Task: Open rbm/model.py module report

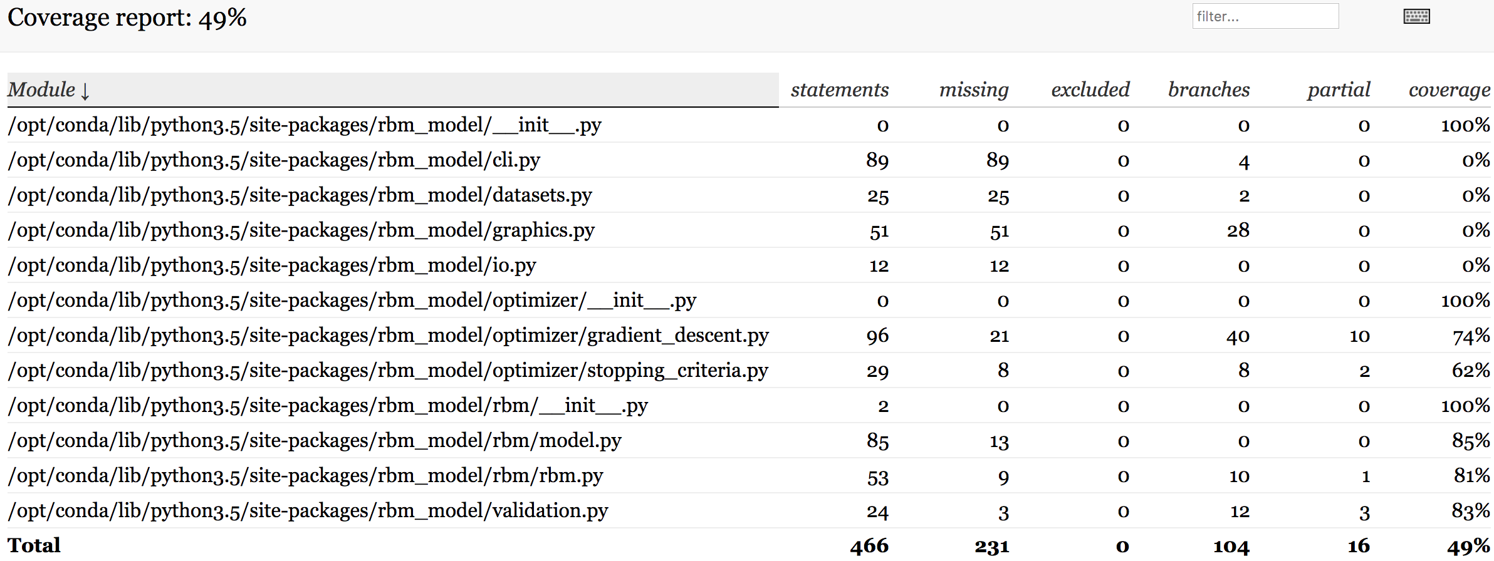Action: tap(315, 441)
